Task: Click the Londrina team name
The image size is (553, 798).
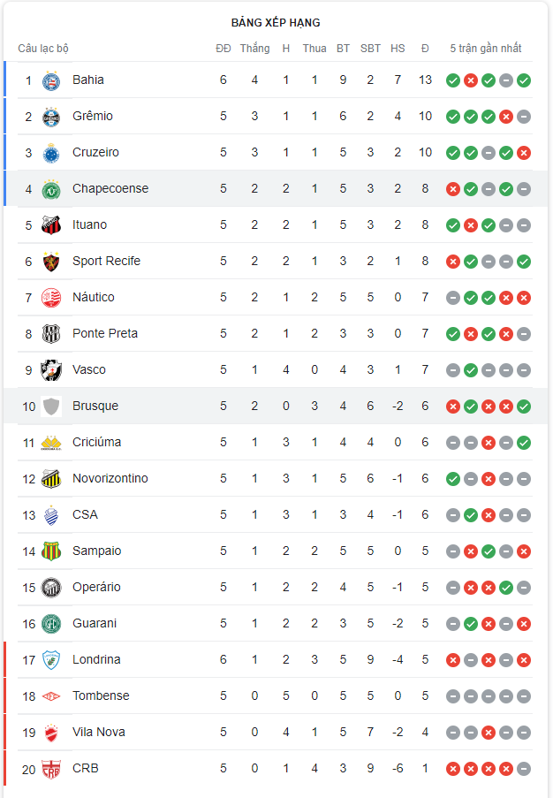Action: pyautogui.click(x=96, y=660)
